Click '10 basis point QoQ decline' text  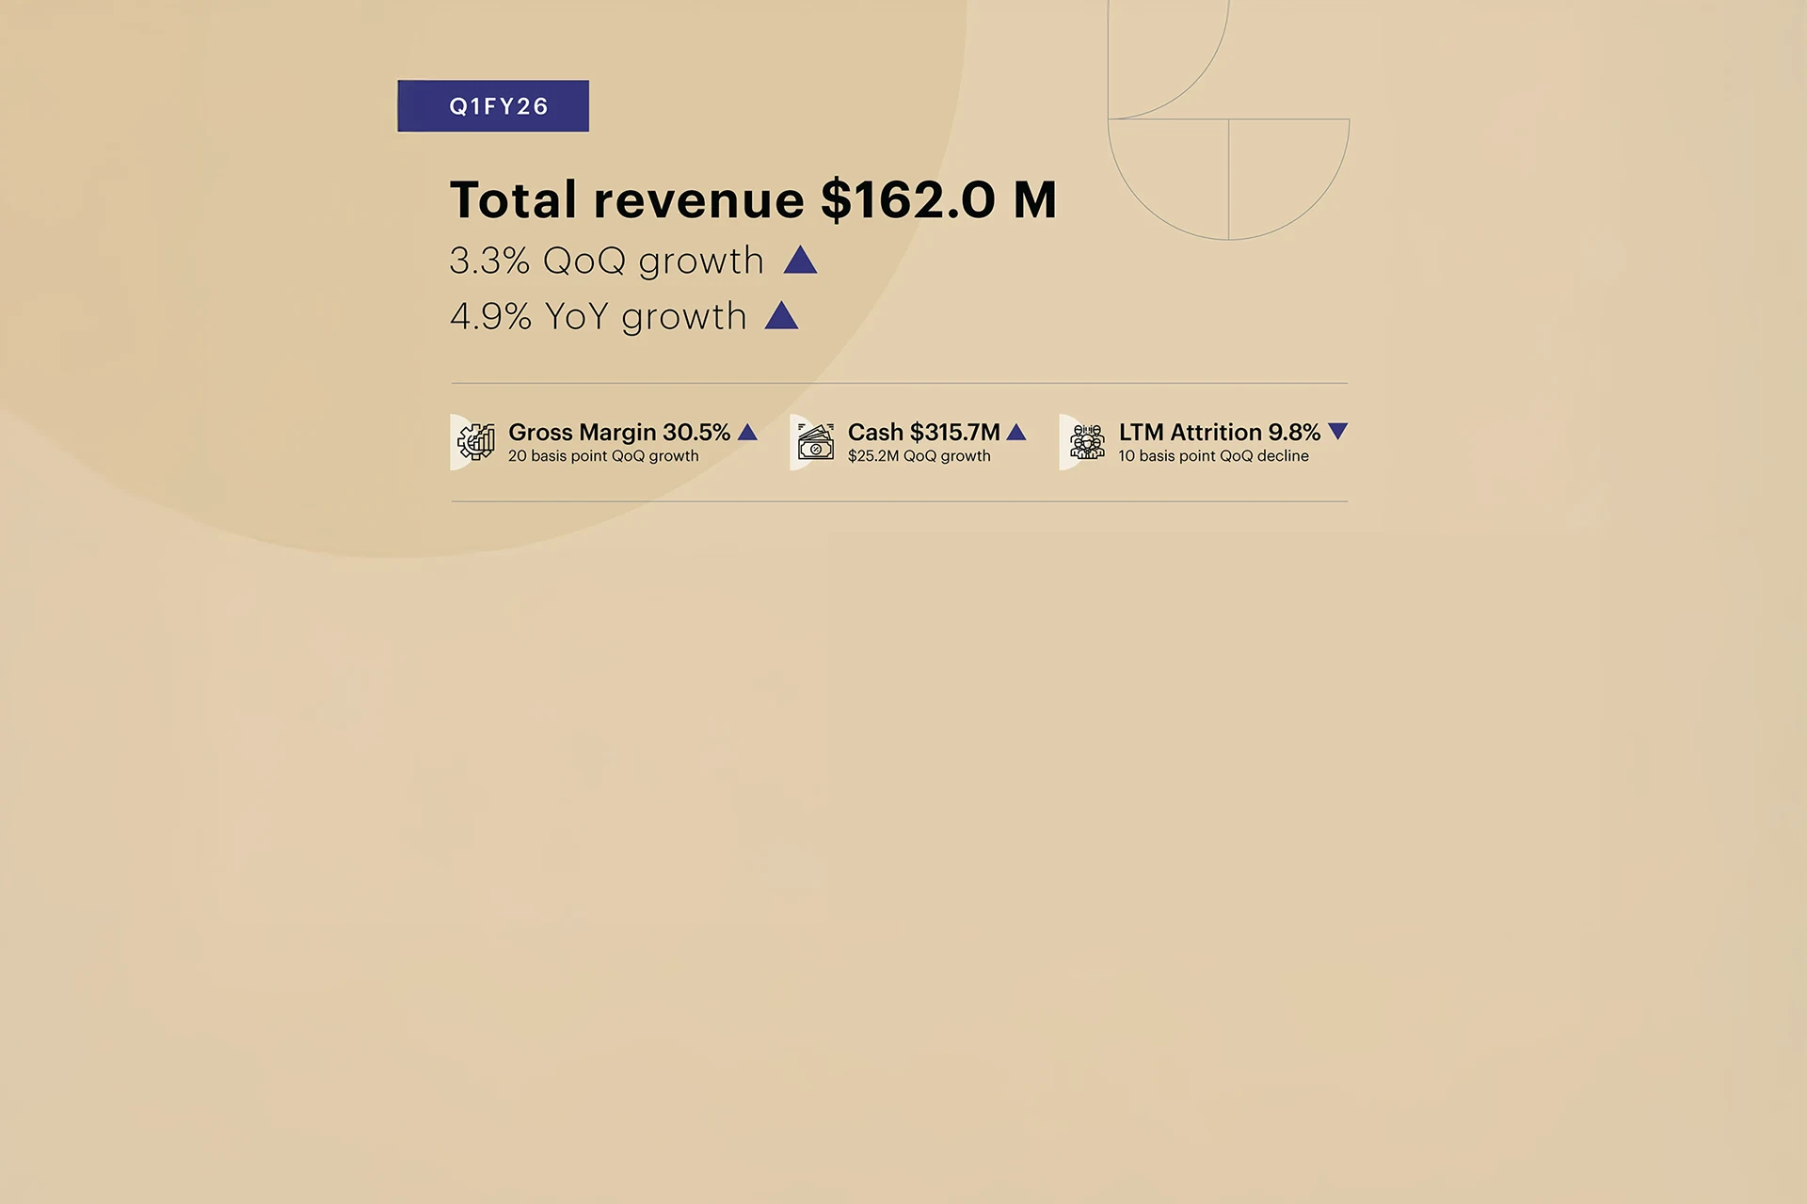1213,456
